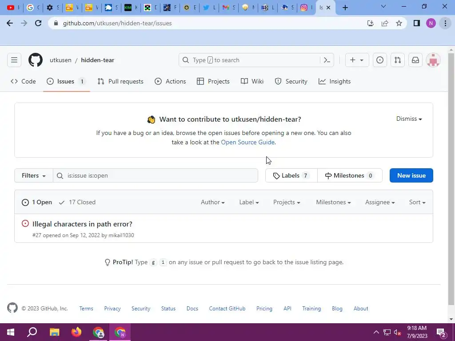
Task: Open the GitHub hamburger navigation menu
Action: (x=14, y=60)
